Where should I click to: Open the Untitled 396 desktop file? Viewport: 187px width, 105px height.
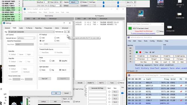pyautogui.click(x=170, y=29)
